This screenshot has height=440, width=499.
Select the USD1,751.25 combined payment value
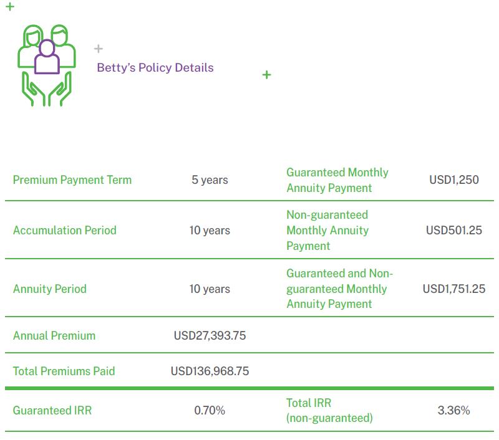pos(454,289)
